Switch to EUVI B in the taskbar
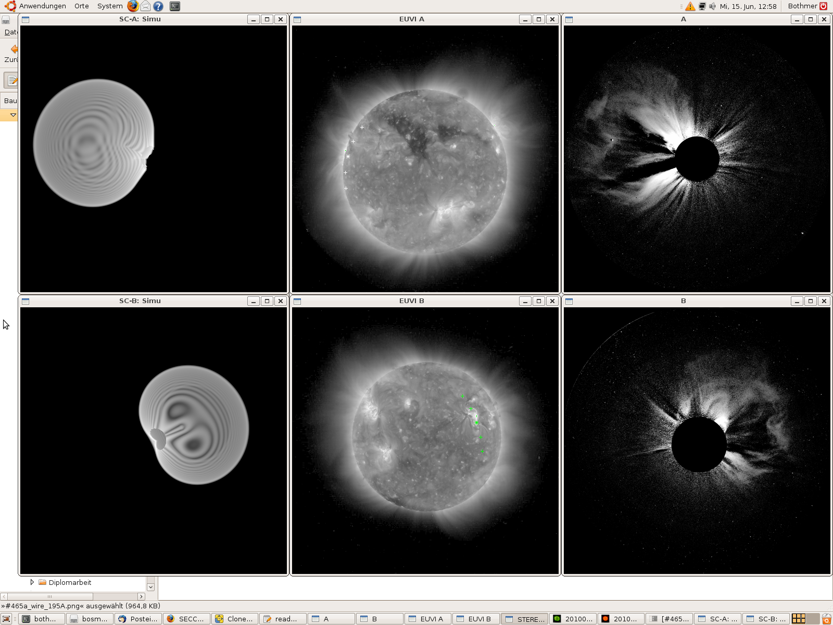Screen dimensions: 833x625 pyautogui.click(x=476, y=619)
